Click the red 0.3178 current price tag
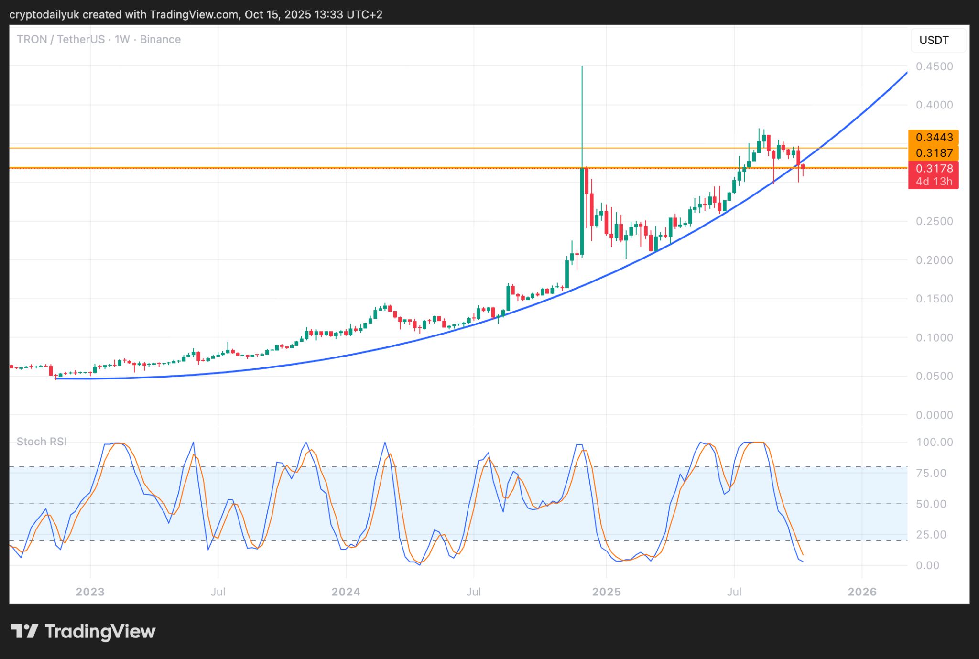Viewport: 979px width, 659px height. [934, 168]
